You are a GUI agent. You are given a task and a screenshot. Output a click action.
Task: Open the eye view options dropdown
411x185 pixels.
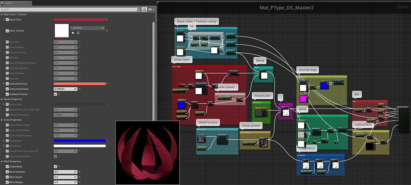[x=151, y=10]
